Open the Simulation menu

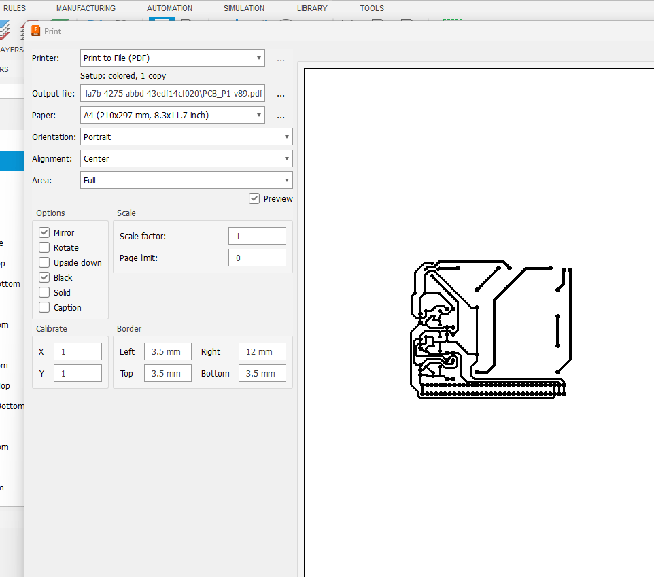click(x=243, y=8)
